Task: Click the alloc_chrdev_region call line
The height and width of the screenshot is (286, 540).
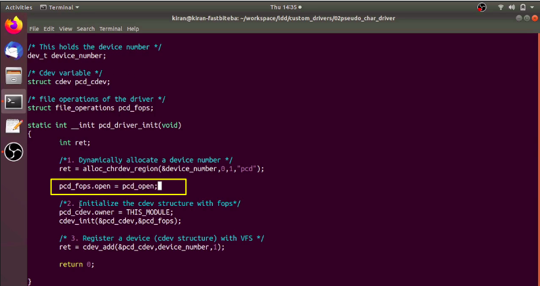Action: click(162, 169)
